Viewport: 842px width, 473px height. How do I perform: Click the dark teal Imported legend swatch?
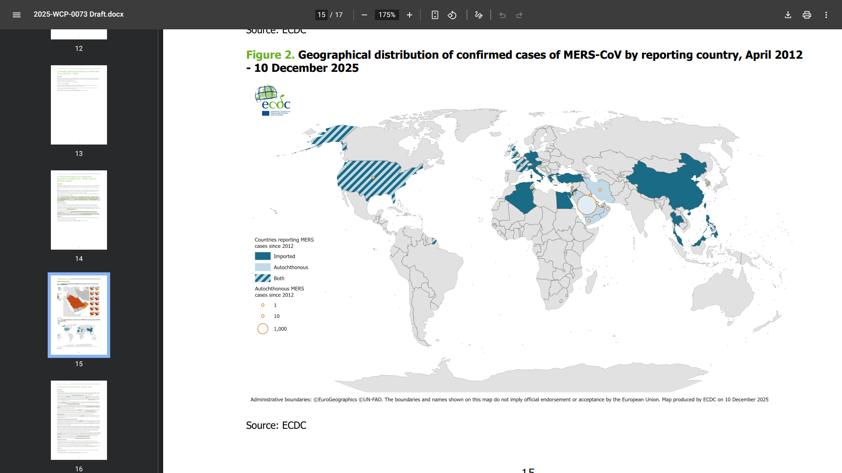263,256
